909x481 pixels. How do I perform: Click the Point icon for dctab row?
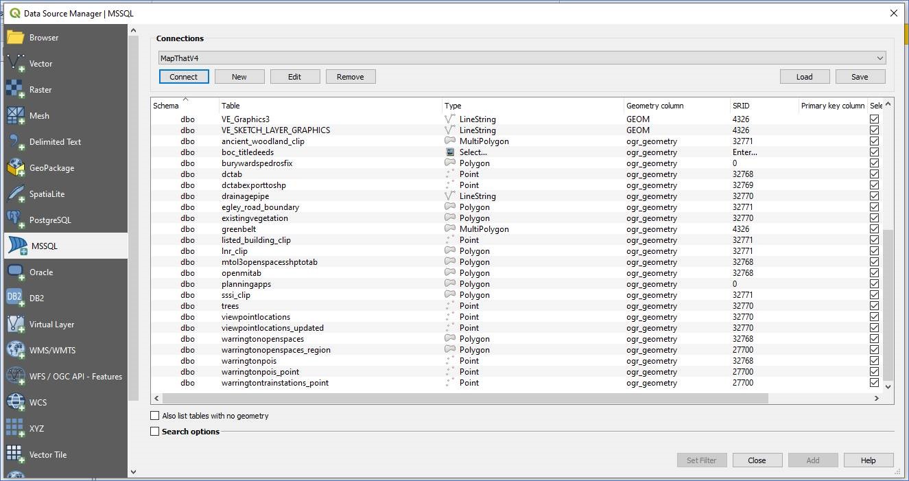(450, 174)
